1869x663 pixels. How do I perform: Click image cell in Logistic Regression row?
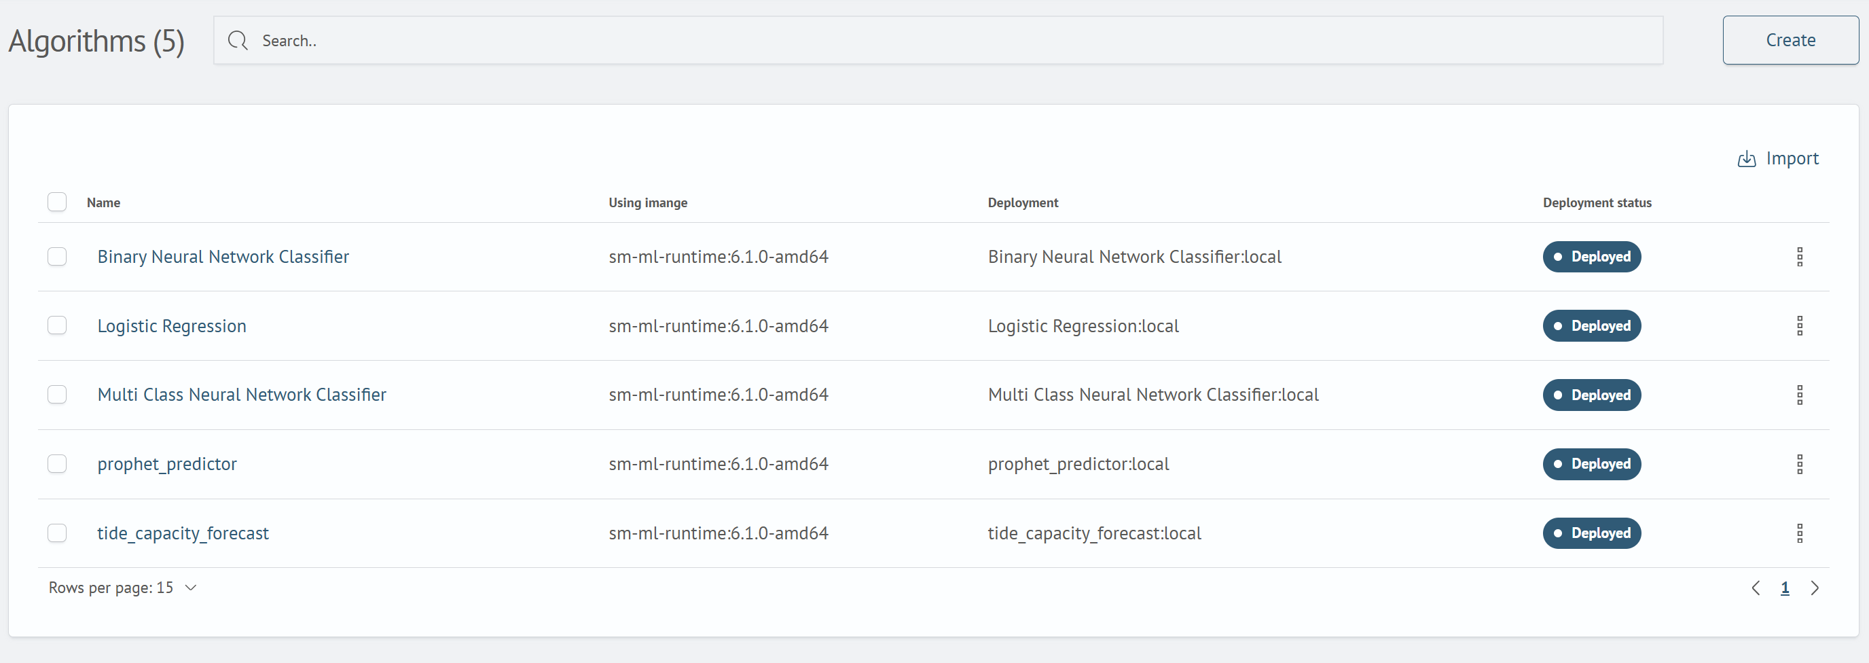coord(719,325)
